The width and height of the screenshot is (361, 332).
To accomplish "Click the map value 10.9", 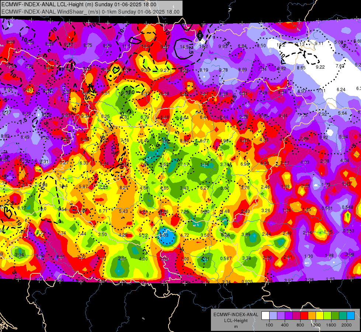I will tap(146, 46).
